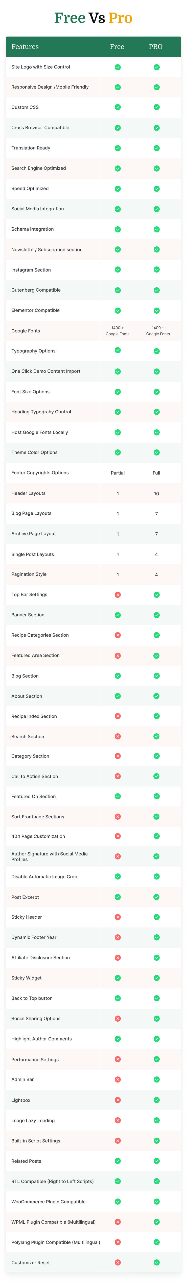The height and width of the screenshot is (1282, 187).
Task: Click the Free checkmark for Custom CSS
Action: (118, 107)
